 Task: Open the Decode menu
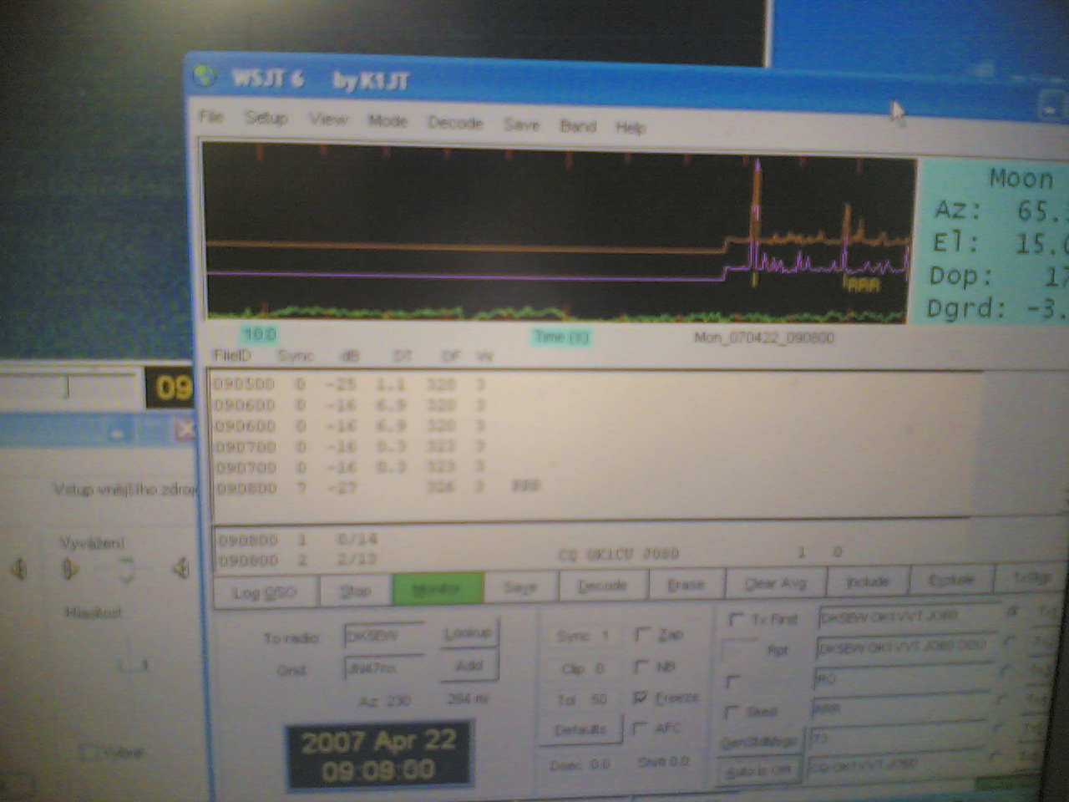coord(455,123)
